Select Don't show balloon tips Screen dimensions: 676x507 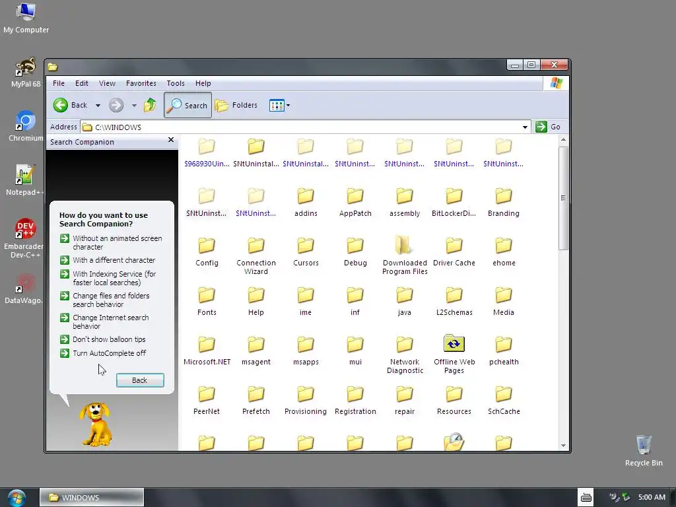click(x=102, y=339)
